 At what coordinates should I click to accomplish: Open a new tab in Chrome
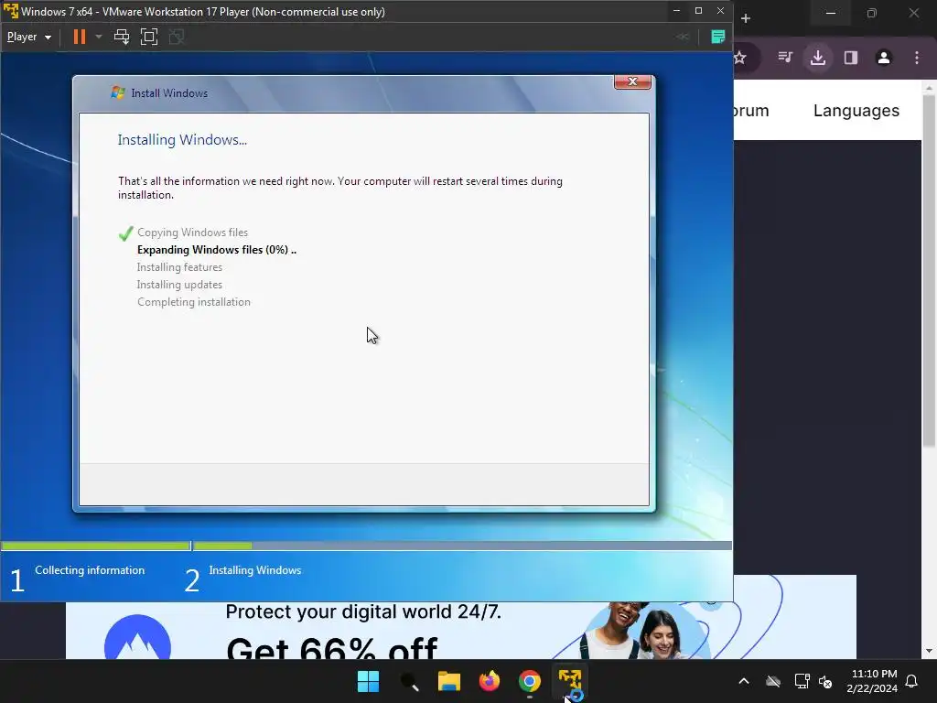pos(746,18)
